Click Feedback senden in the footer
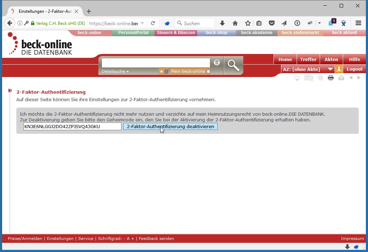Viewport: 368px width, 252px height. coord(156,239)
